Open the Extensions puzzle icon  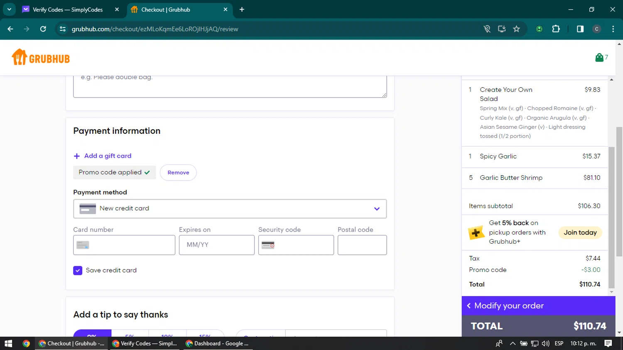point(556,29)
